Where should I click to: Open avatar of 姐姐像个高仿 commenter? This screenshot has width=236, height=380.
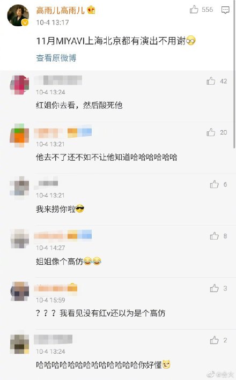pos(19,239)
